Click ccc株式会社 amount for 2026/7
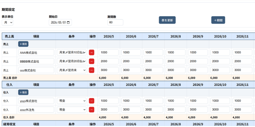This screenshot has width=255, height=127. (153, 70)
